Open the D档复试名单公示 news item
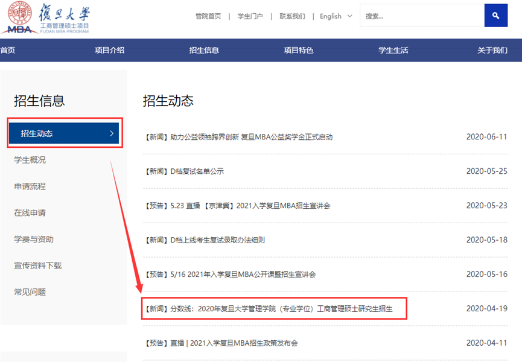Image resolution: width=522 pixels, height=362 pixels. pyautogui.click(x=184, y=171)
